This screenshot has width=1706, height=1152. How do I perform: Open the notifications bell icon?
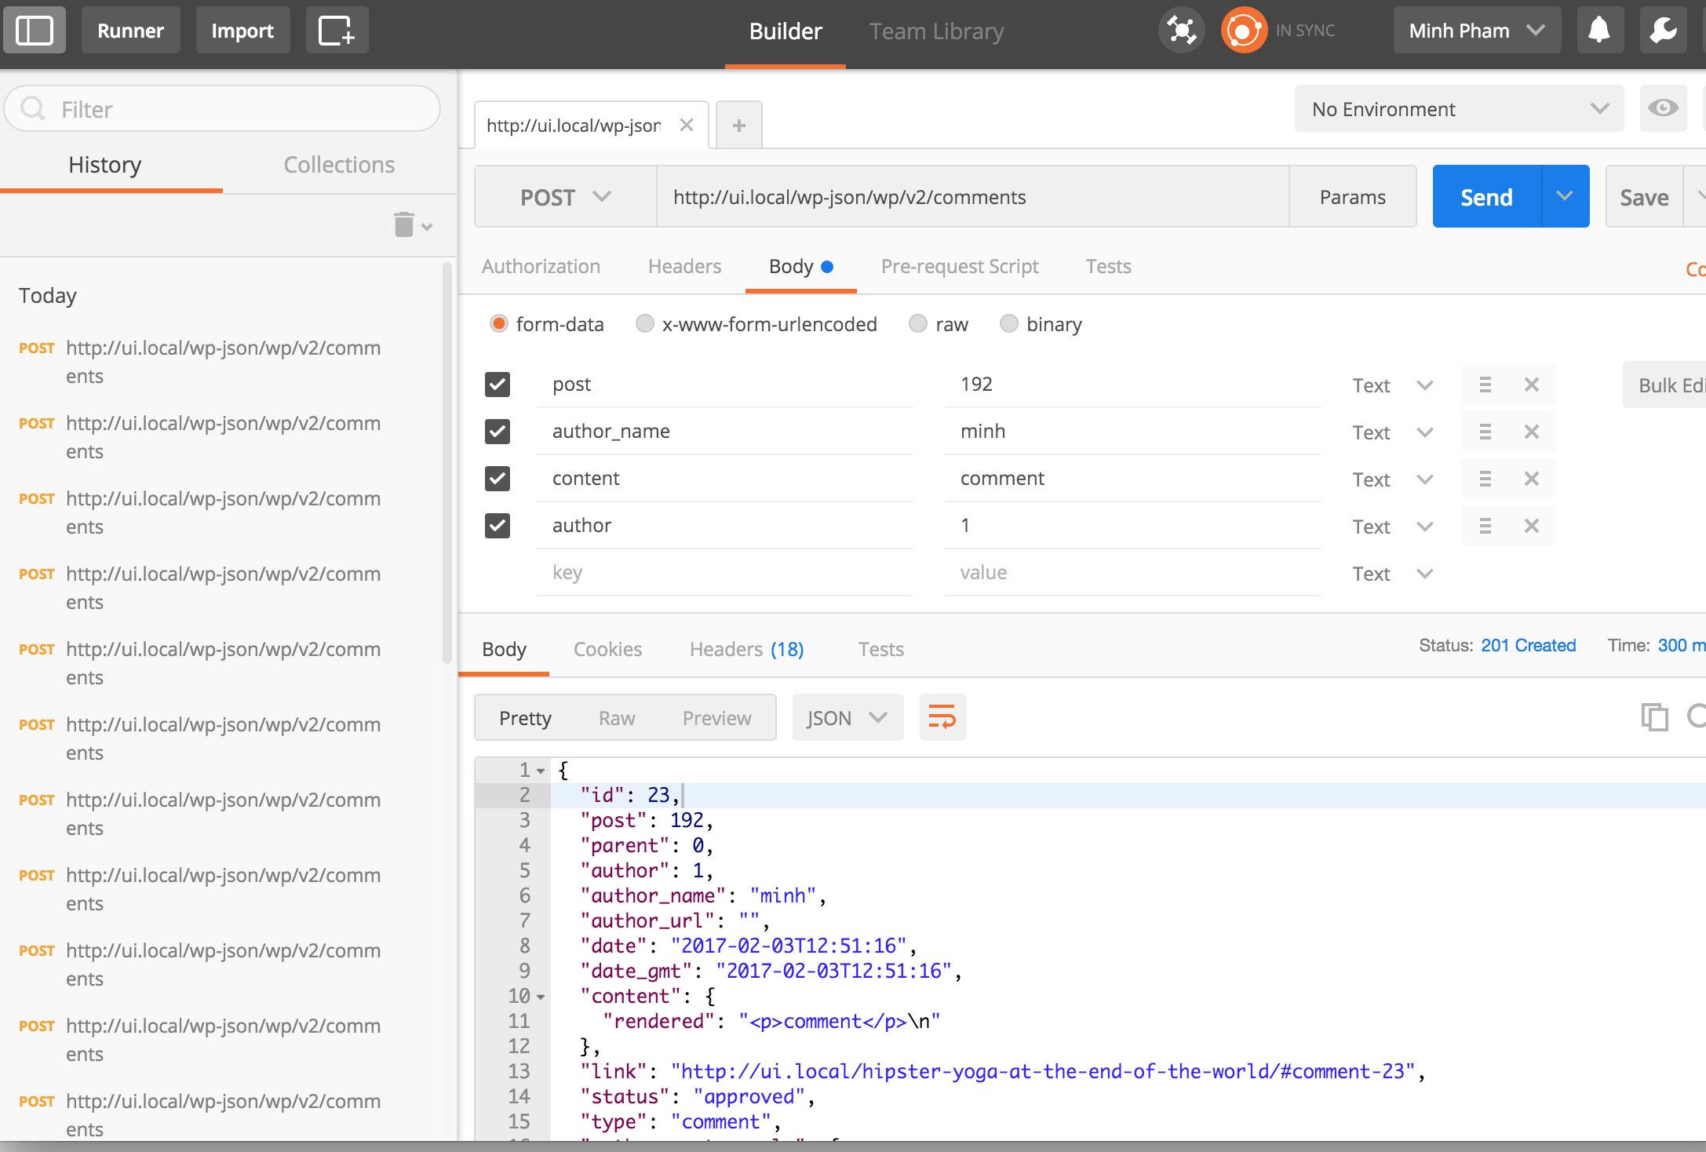coord(1599,31)
